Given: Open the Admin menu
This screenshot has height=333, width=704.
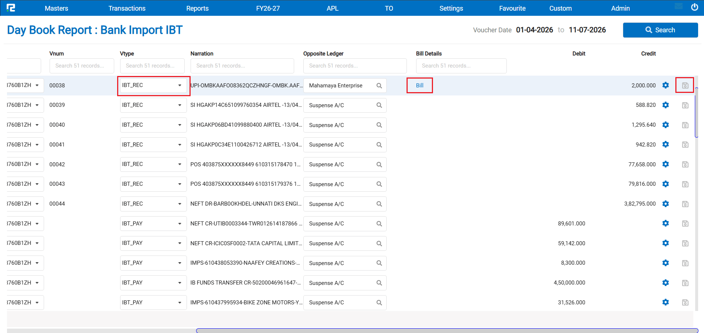Looking at the screenshot, I should [620, 8].
